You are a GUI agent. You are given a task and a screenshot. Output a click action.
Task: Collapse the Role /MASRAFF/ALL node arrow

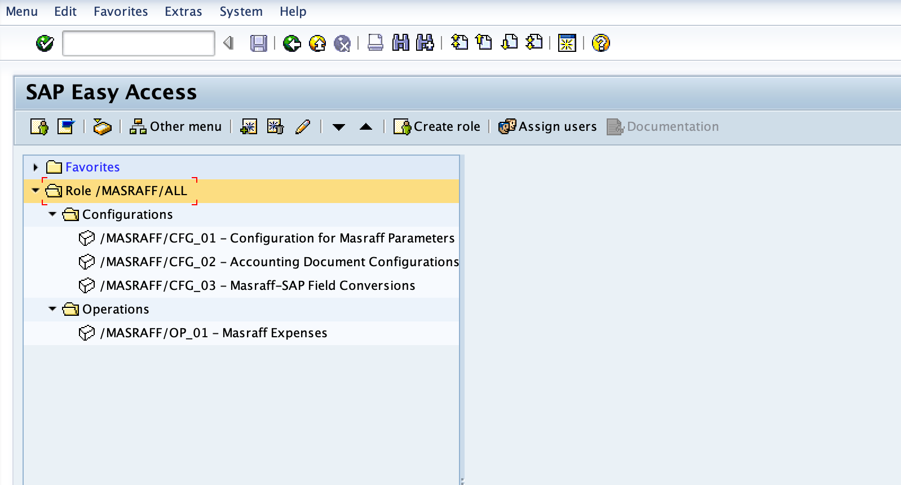pos(35,191)
